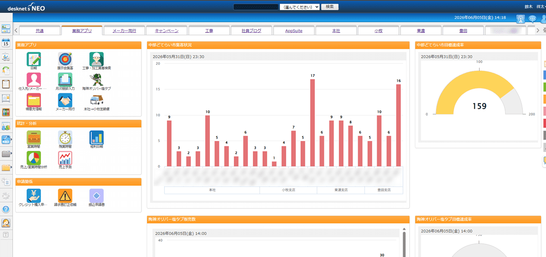The width and height of the screenshot is (546, 257).
Task: Open the 展示会集客 target icon
Action: 65,59
